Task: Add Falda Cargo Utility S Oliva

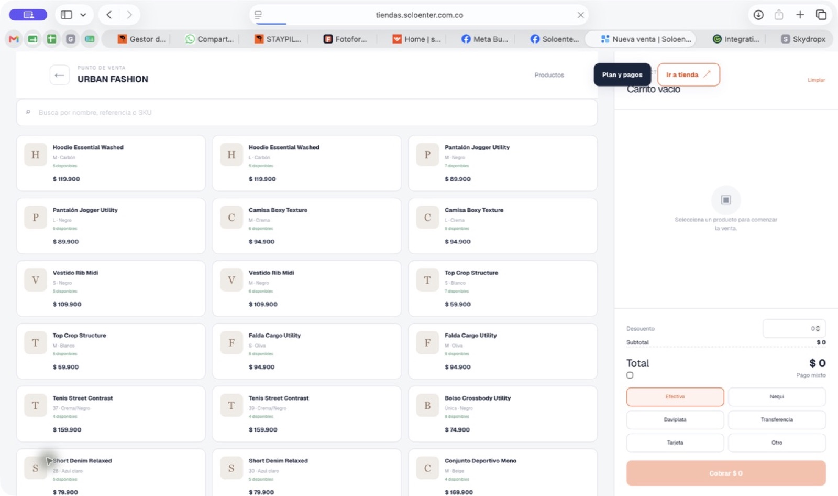Action: click(x=307, y=351)
